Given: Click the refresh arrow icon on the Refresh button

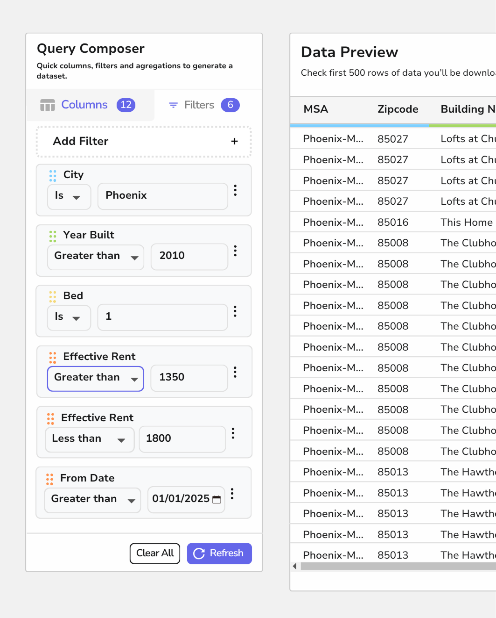Looking at the screenshot, I should click(198, 553).
